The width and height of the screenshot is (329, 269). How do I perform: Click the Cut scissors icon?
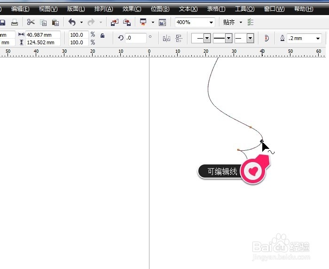pos(31,22)
